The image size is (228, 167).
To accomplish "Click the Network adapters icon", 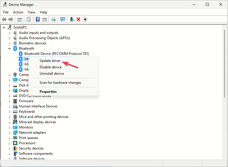I will (15, 133).
